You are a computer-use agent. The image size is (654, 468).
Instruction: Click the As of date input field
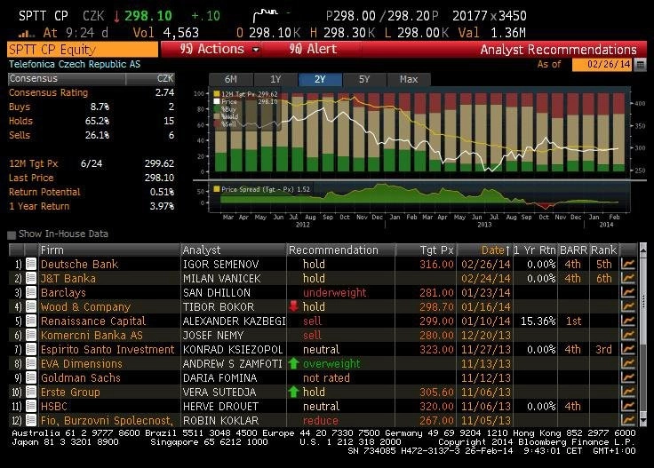(602, 65)
